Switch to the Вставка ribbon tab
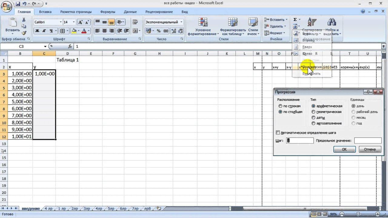Image resolution: width=388 pixels, height=218 pixels. [x=45, y=12]
